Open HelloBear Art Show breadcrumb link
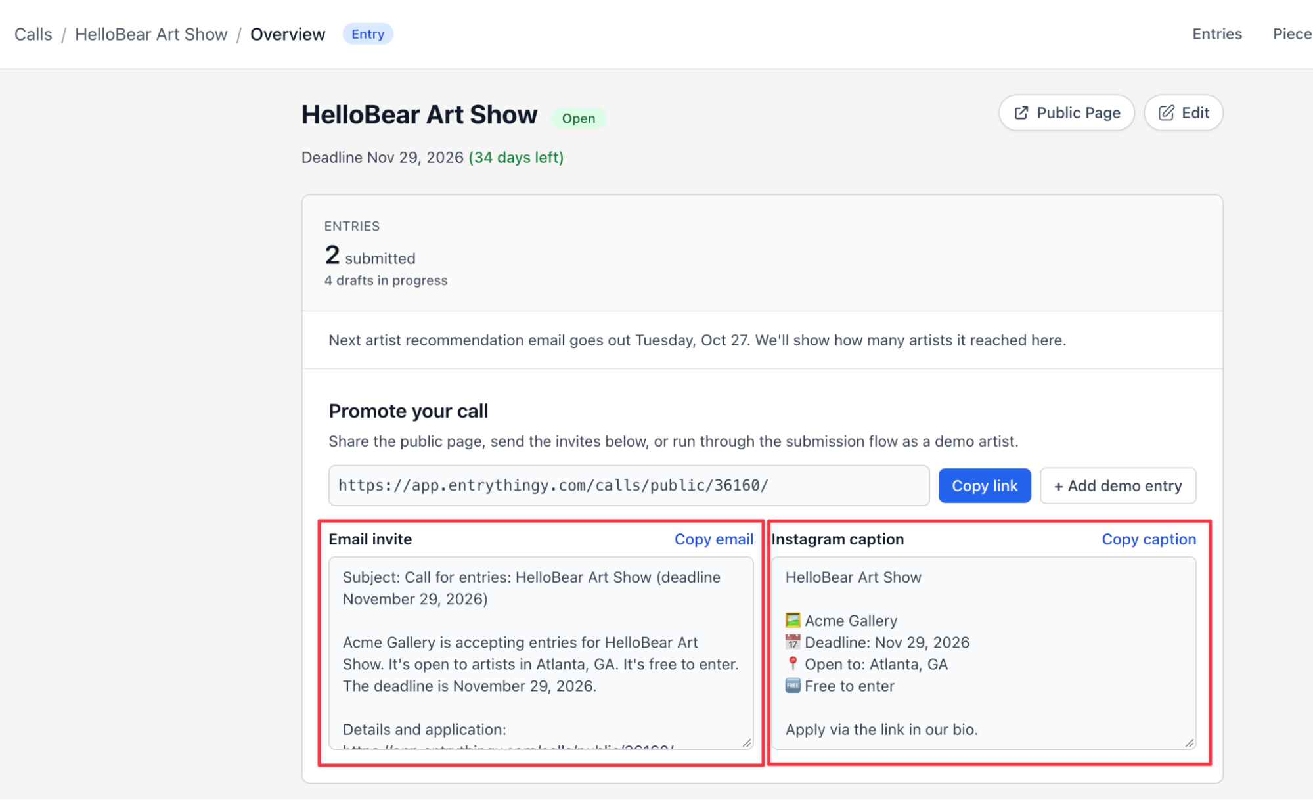 (151, 34)
